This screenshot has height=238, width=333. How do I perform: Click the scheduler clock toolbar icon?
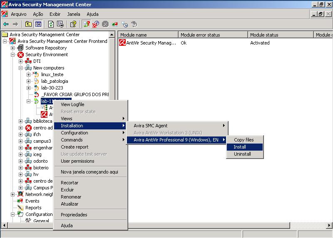(124, 24)
